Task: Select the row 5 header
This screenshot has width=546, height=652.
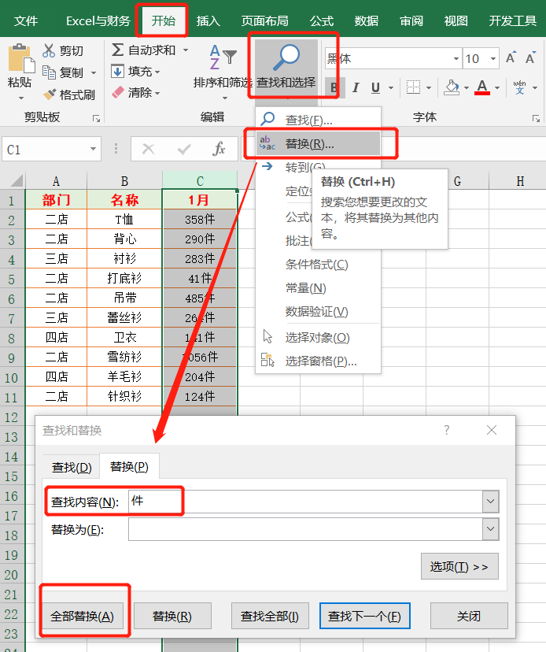Action: click(x=12, y=279)
